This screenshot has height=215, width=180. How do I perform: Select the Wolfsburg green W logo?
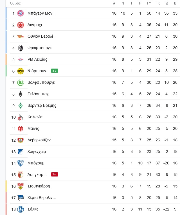21,83
